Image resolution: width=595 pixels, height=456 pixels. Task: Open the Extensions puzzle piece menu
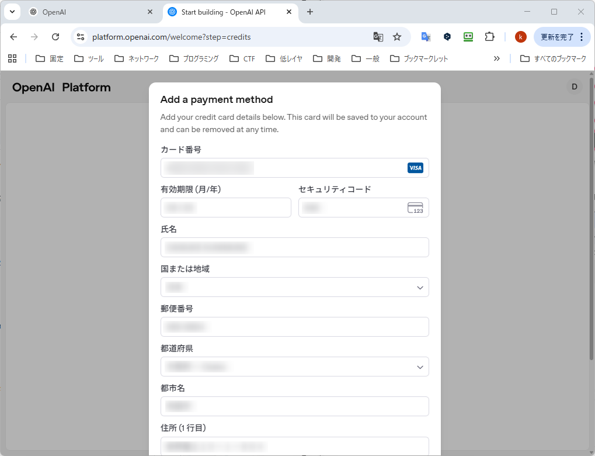[489, 36]
